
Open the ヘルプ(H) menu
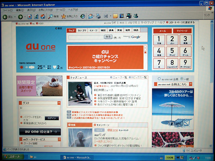point(73,10)
